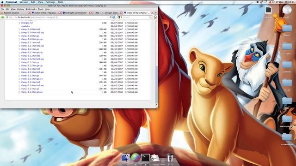Click the new tab plus button
The image size is (296, 166).
(x=156, y=13)
